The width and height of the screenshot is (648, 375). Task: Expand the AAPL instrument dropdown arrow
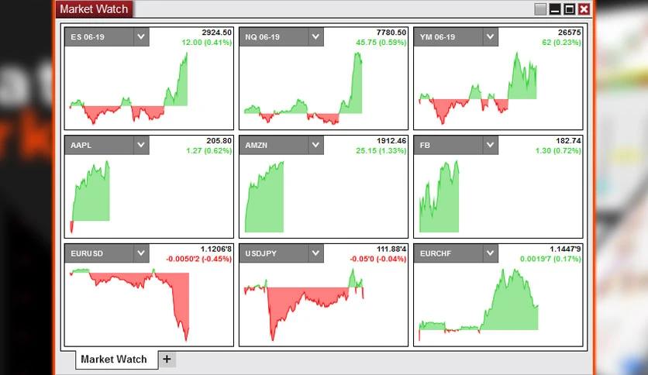point(141,145)
